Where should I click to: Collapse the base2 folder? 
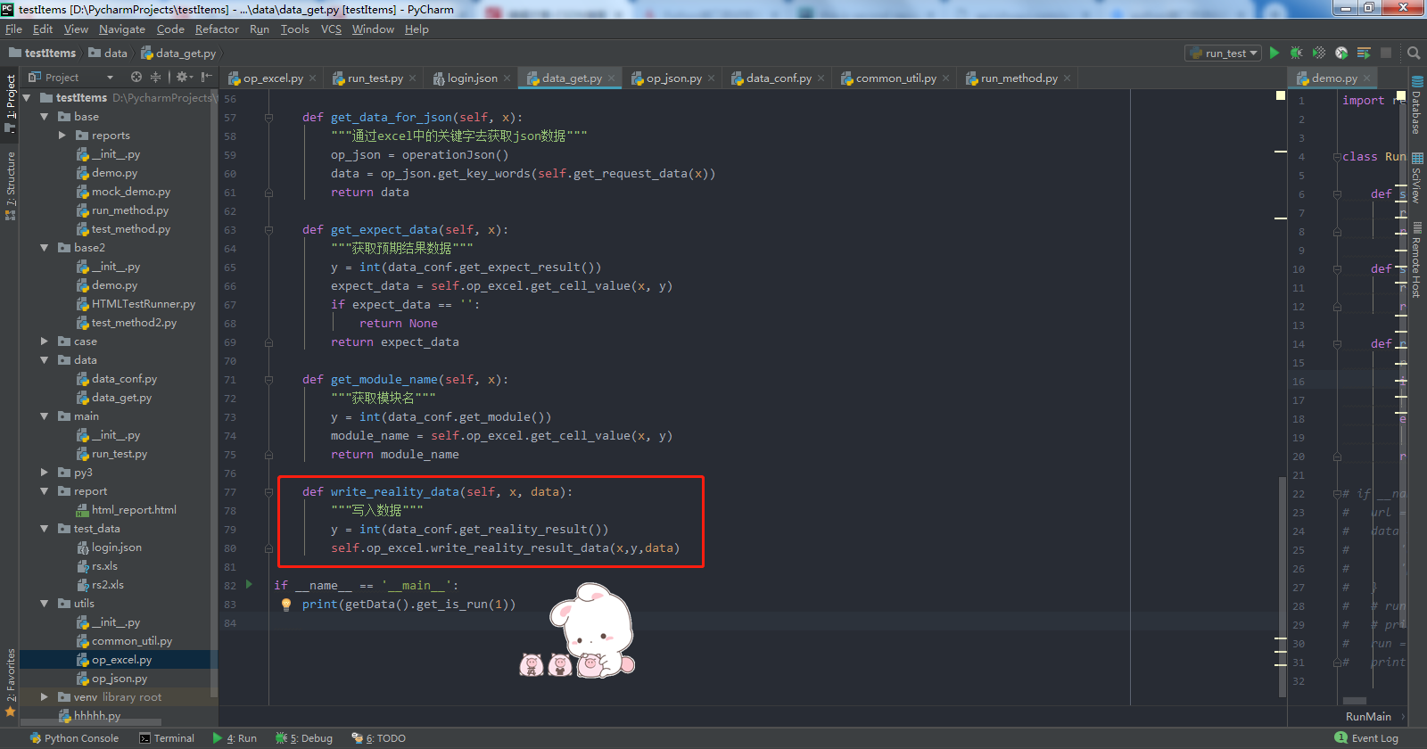point(44,248)
